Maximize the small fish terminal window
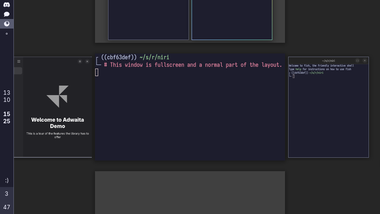The image size is (380, 214). pos(357,61)
